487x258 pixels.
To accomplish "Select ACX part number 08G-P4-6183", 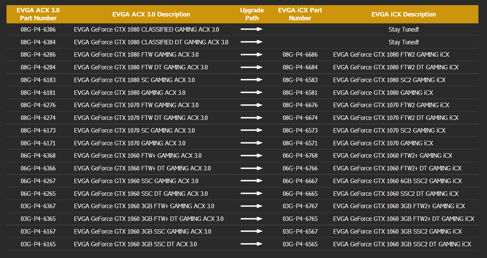I will pos(38,80).
